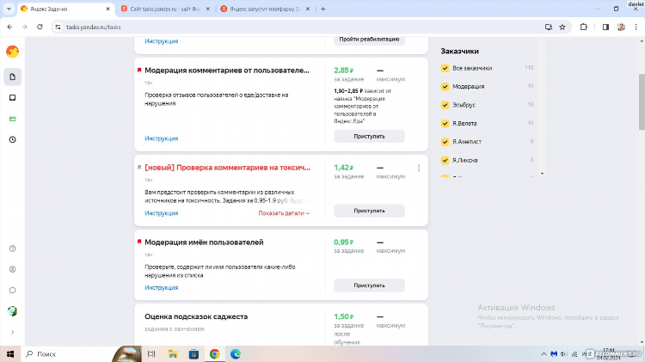Viewport: 645px width, 362px height.
Task: Open Инструкция link for toxicity check task
Action: pyautogui.click(x=162, y=213)
